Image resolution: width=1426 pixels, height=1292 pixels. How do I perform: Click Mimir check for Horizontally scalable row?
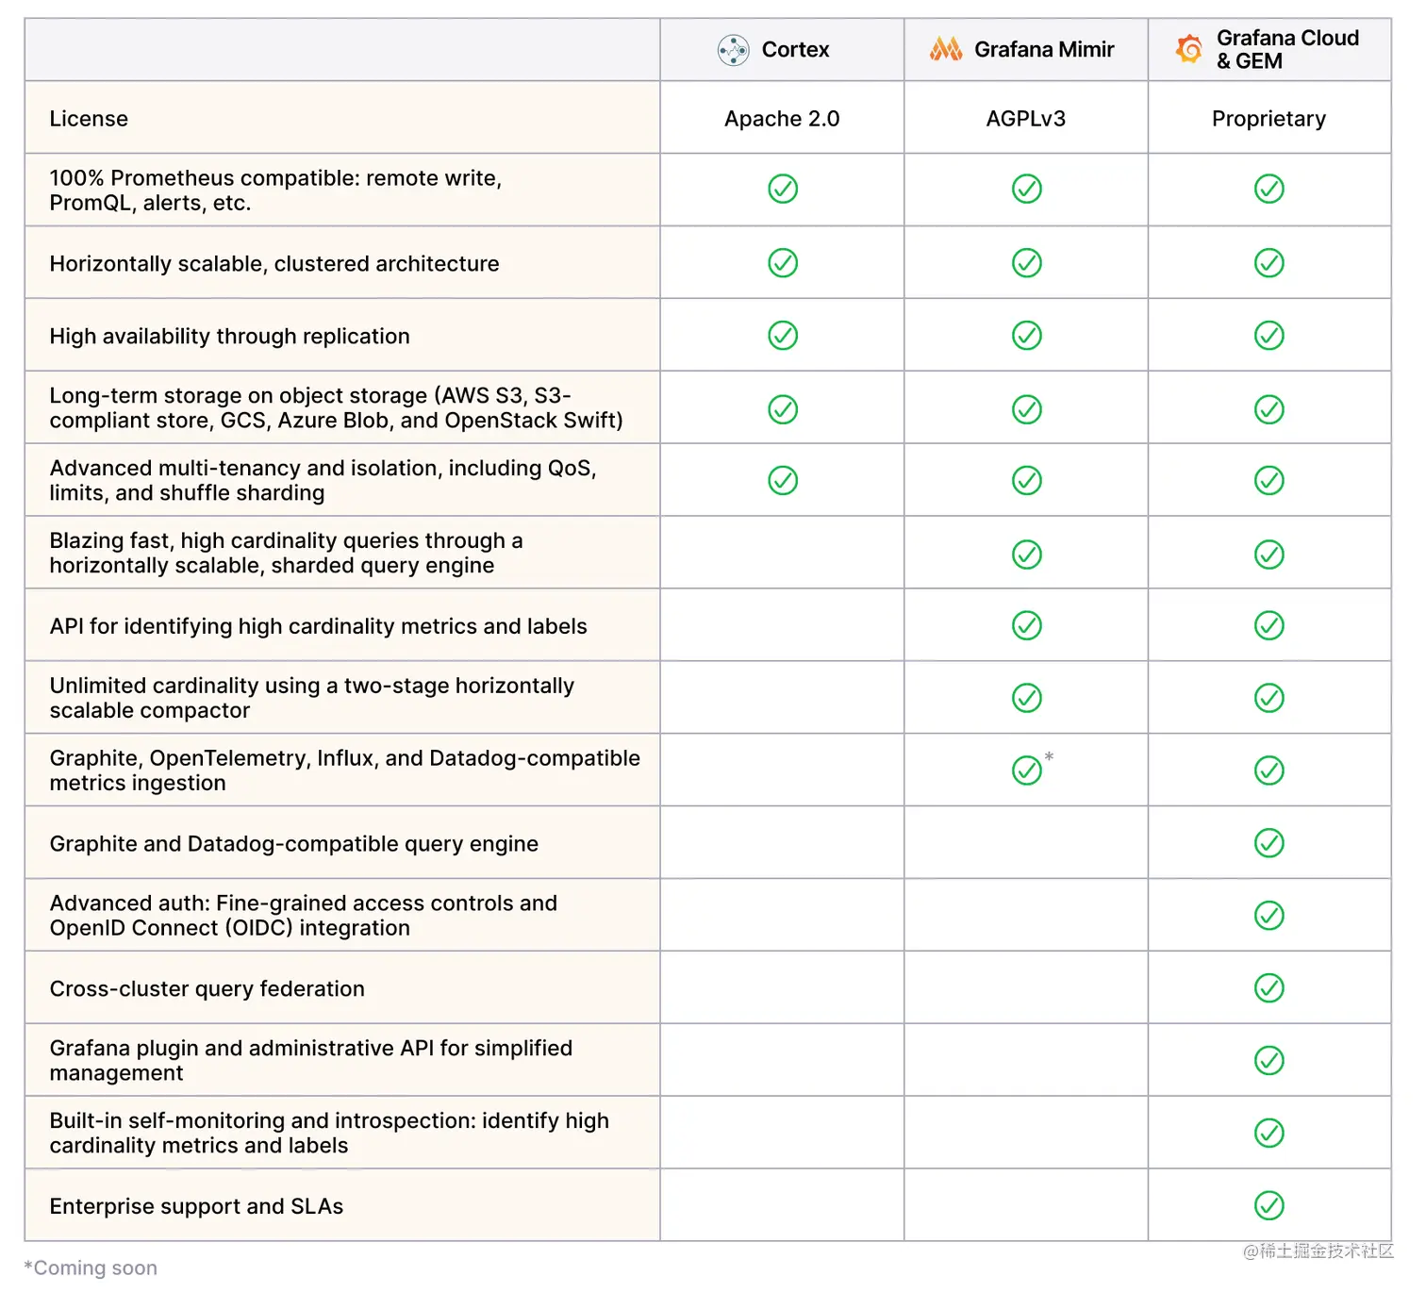pos(1027,263)
